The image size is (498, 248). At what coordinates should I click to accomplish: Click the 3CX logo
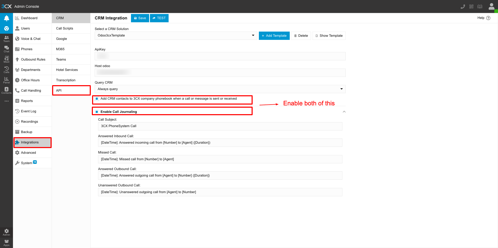(6, 6)
